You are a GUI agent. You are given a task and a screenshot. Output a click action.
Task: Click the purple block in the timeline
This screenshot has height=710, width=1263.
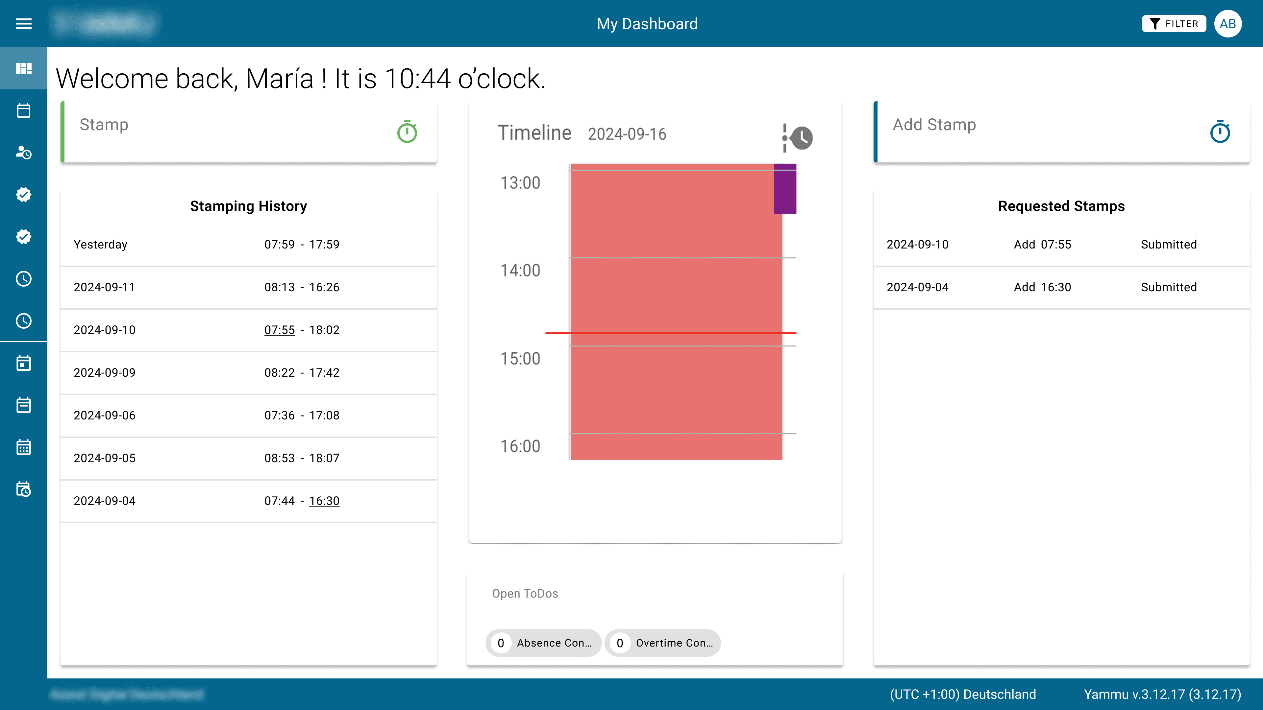[785, 189]
